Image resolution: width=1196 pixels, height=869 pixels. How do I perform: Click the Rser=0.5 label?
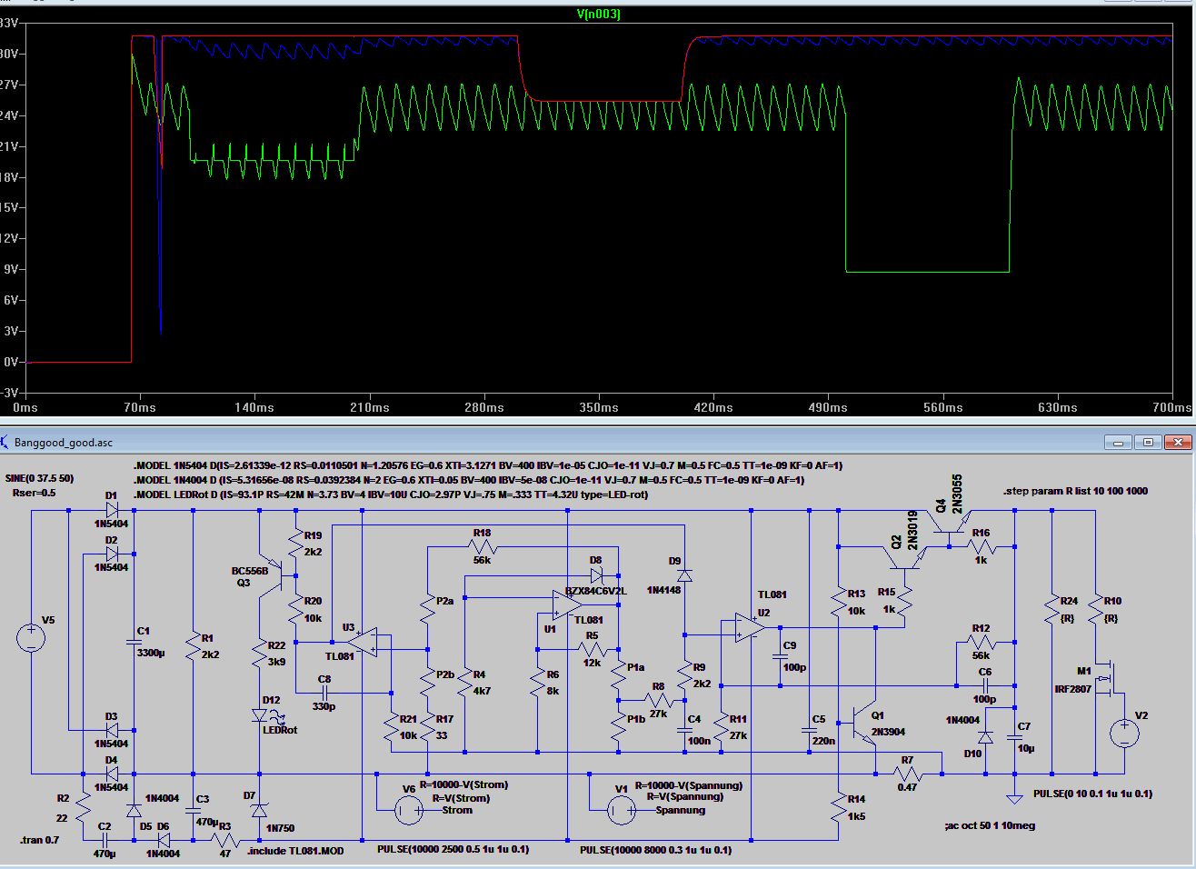(x=35, y=494)
